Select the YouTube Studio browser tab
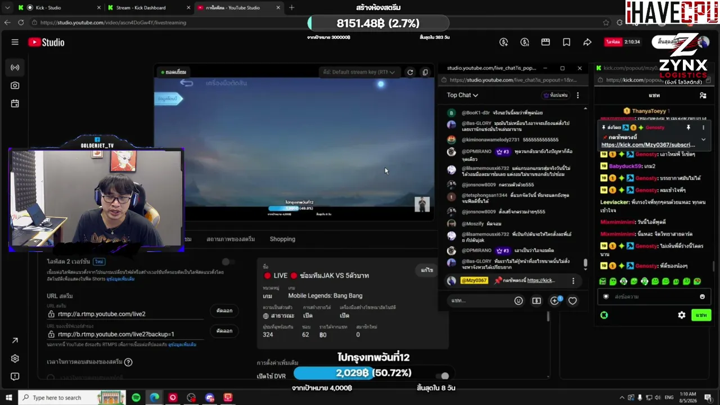Viewport: 720px width, 405px height. [x=238, y=8]
